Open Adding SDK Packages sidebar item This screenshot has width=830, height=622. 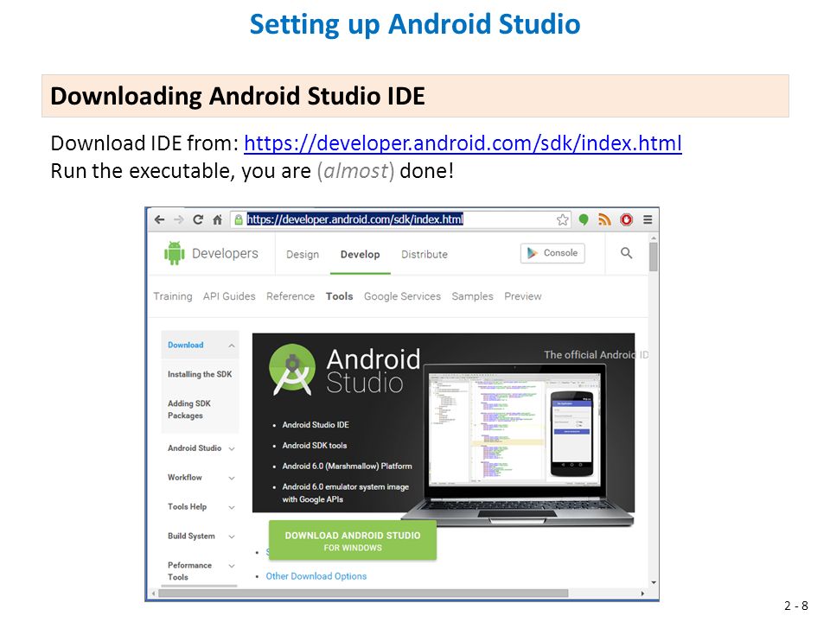pos(189,409)
